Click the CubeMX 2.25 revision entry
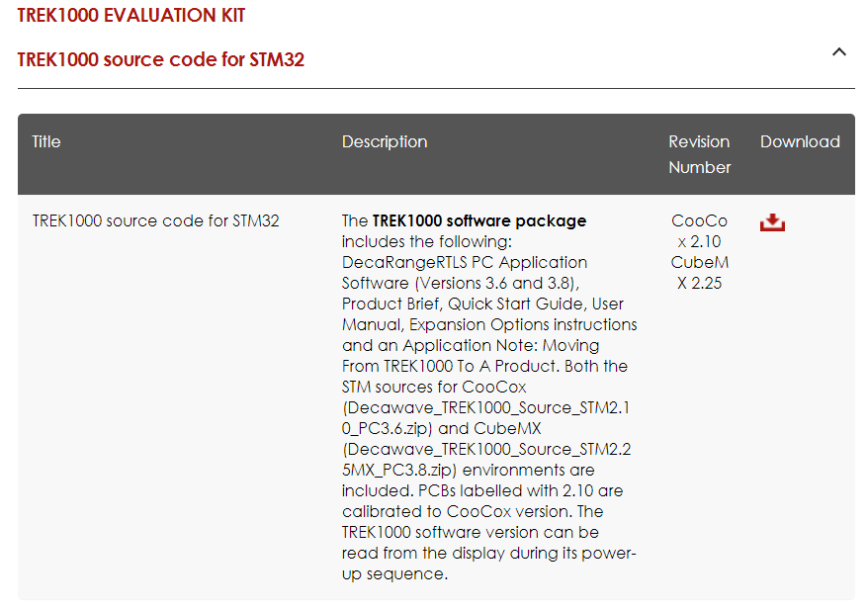The width and height of the screenshot is (868, 611). (x=699, y=273)
